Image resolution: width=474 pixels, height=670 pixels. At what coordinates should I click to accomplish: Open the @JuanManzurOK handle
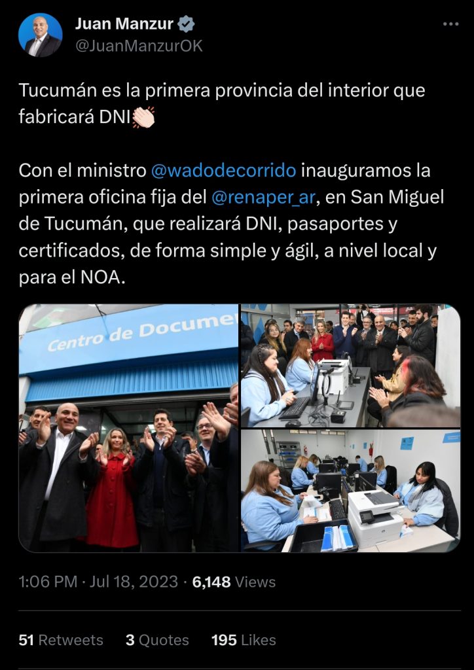click(139, 46)
